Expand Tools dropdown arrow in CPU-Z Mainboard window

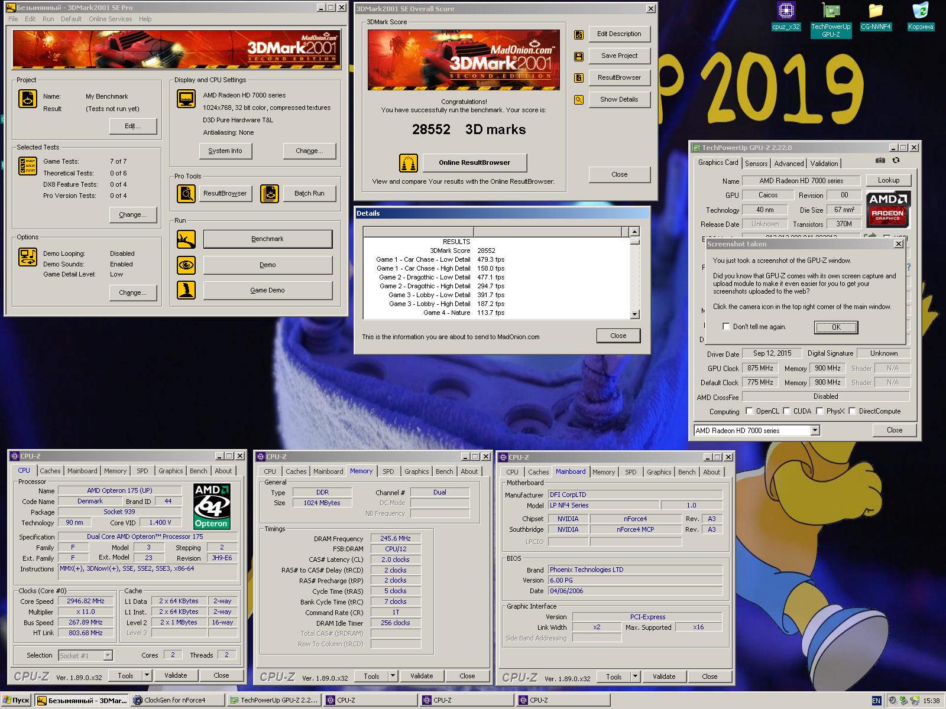point(636,677)
